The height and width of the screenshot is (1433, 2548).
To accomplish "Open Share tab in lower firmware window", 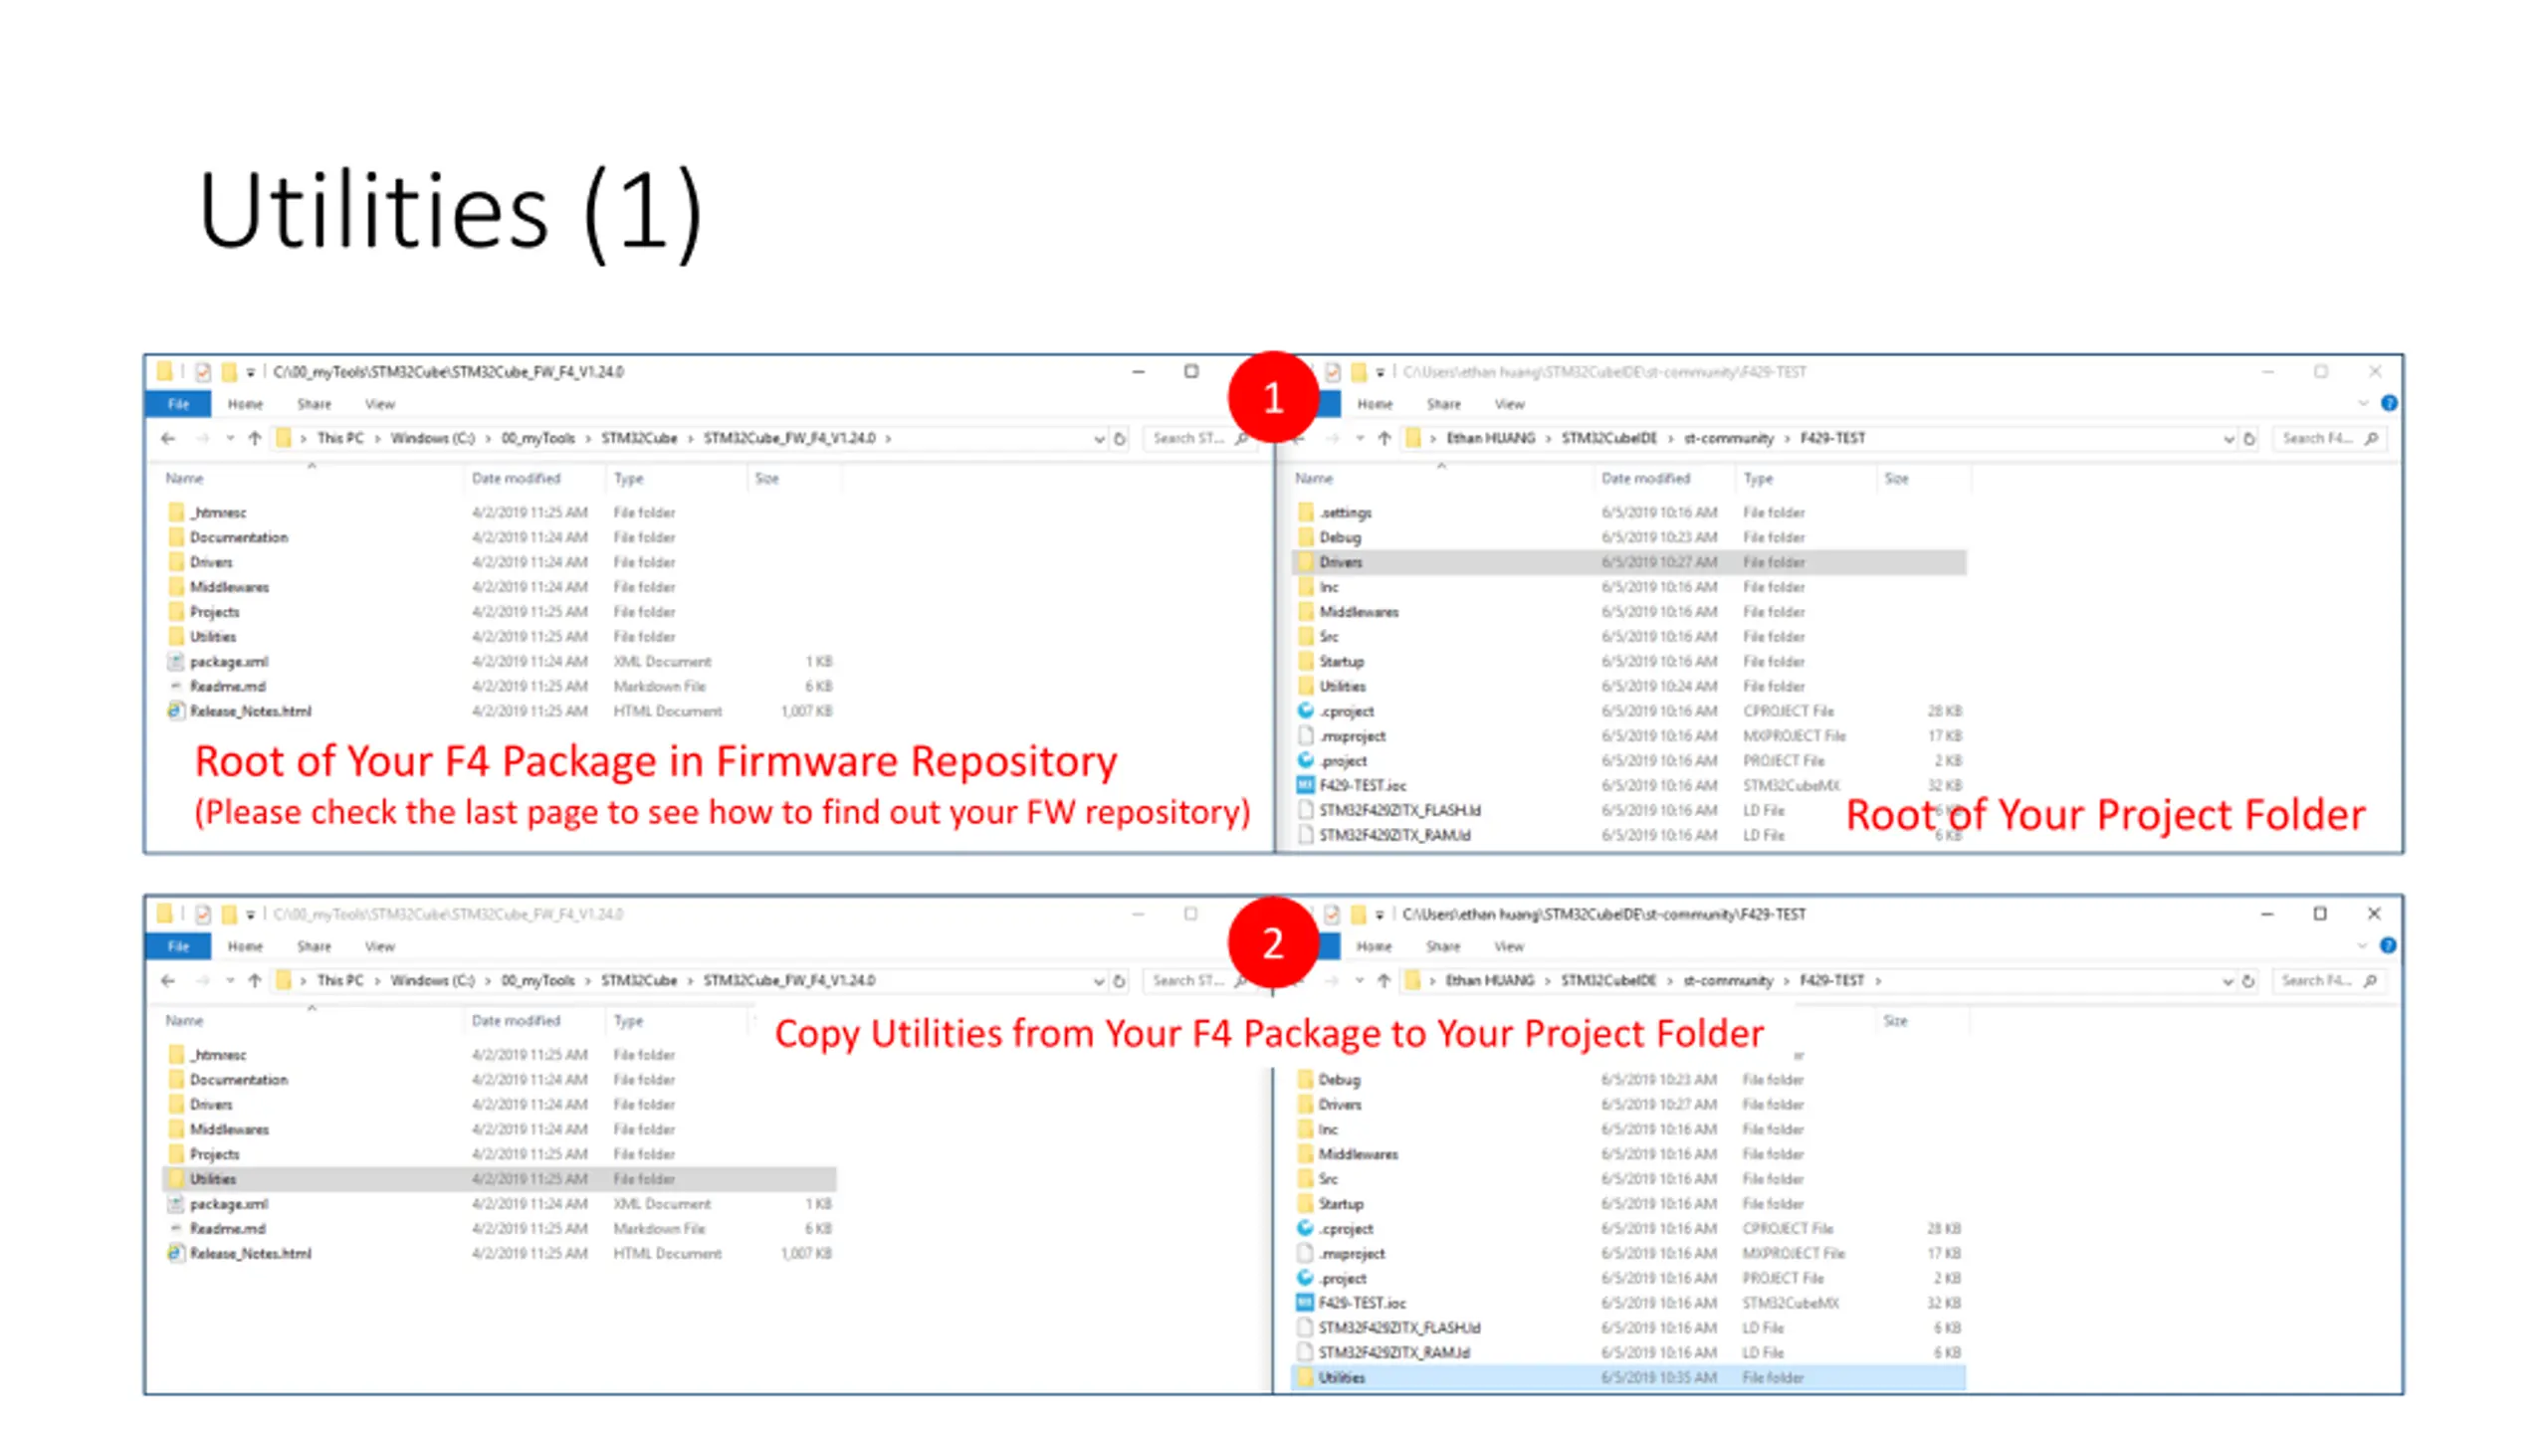I will pyautogui.click(x=314, y=946).
